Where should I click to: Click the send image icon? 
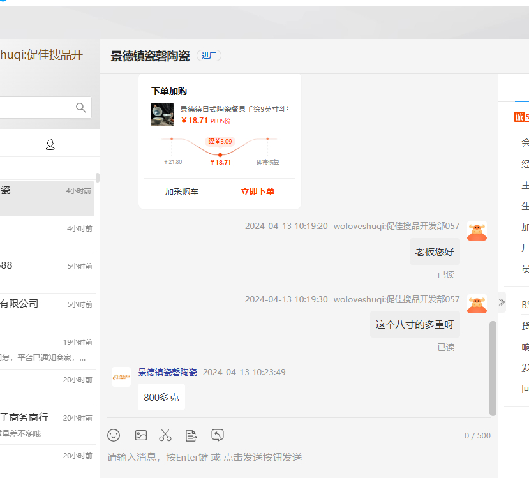point(141,435)
